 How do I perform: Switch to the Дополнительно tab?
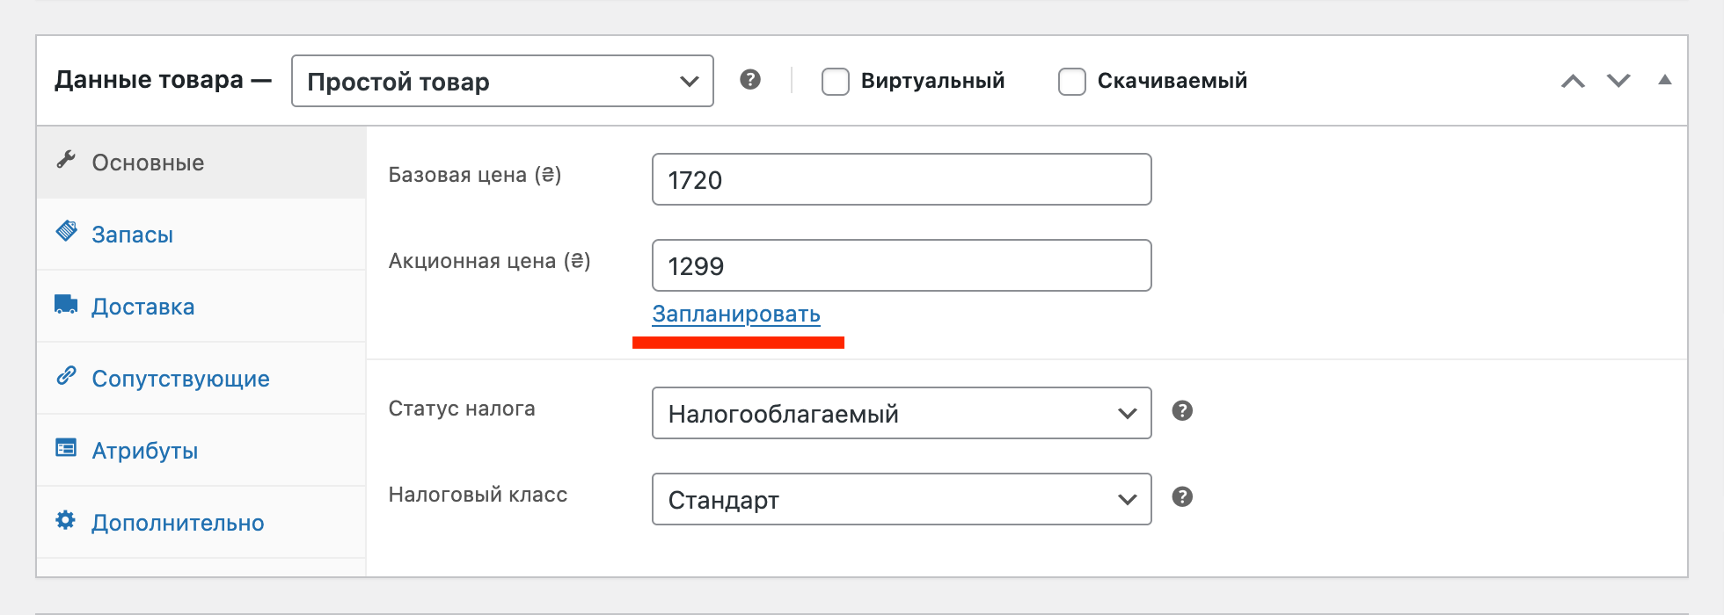tap(201, 523)
